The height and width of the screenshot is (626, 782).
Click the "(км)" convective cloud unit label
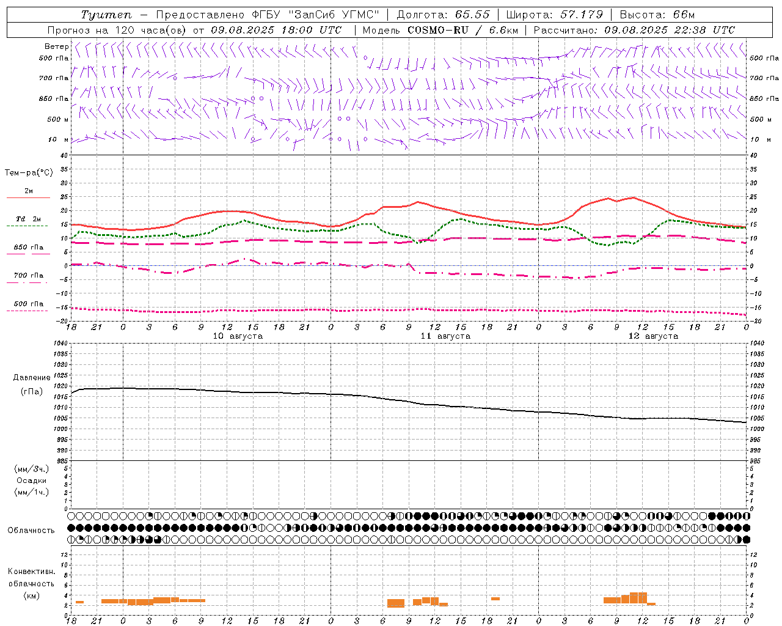(32, 595)
